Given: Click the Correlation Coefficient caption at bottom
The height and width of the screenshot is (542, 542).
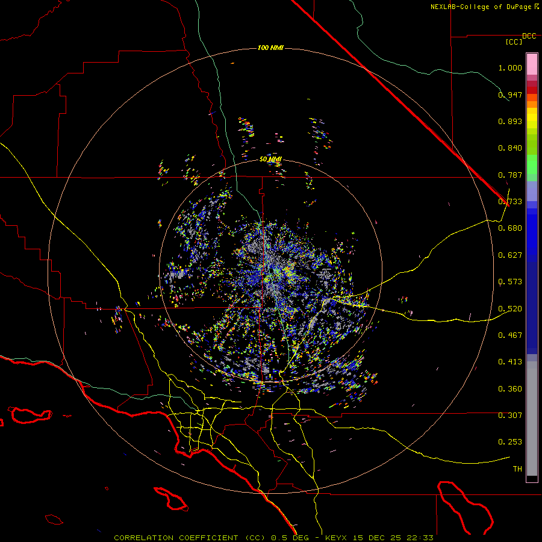Looking at the screenshot, I should (x=273, y=538).
